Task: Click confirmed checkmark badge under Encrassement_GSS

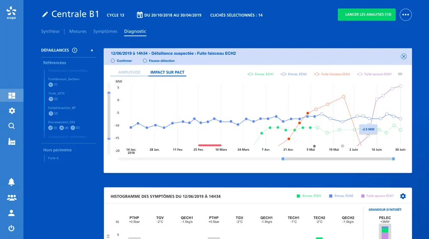Action: click(50, 128)
